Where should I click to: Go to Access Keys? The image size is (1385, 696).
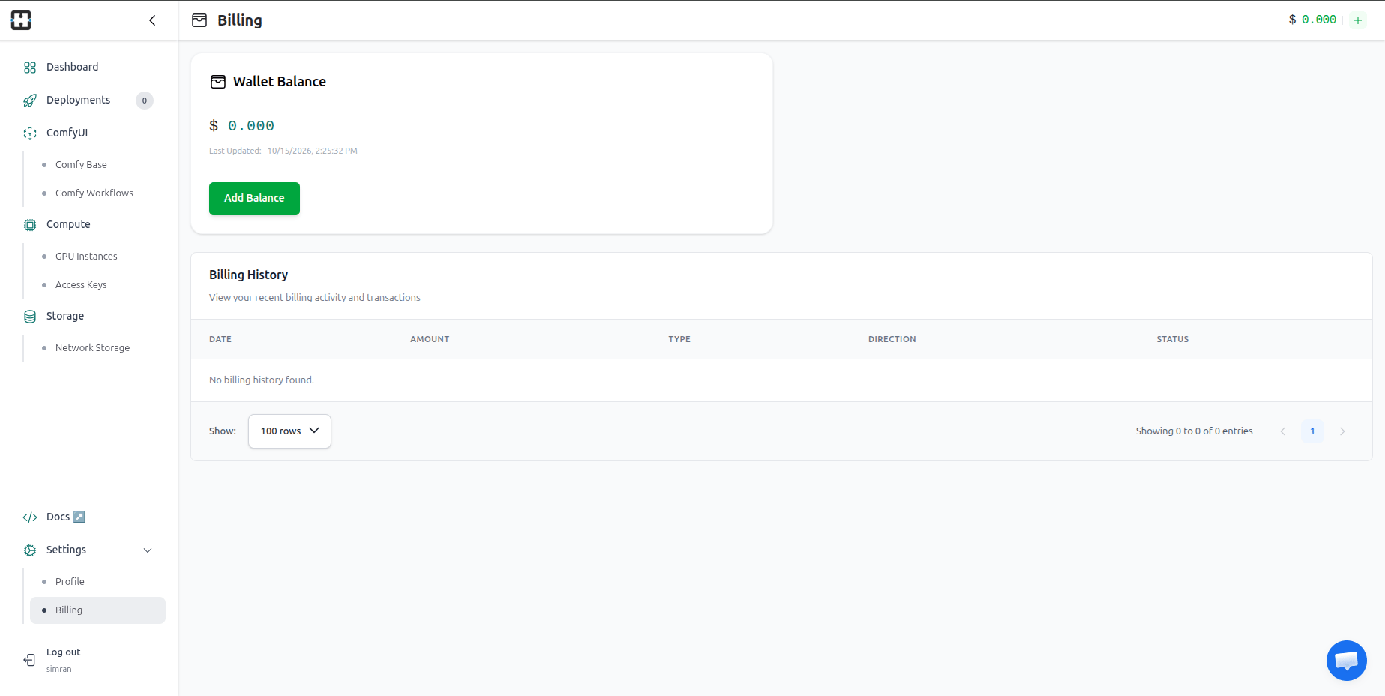tap(81, 285)
